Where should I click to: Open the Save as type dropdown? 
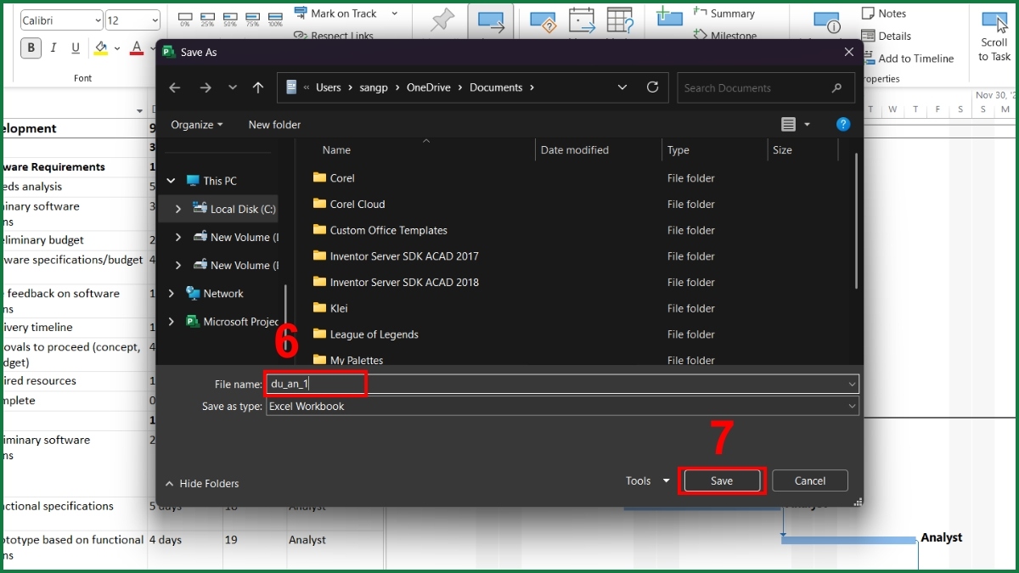click(852, 406)
